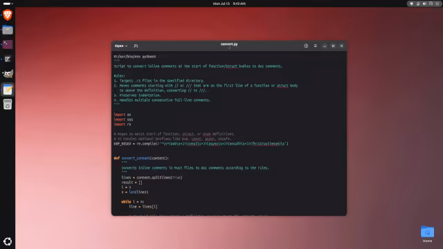Click the volume icon in system tray

tap(424, 3)
